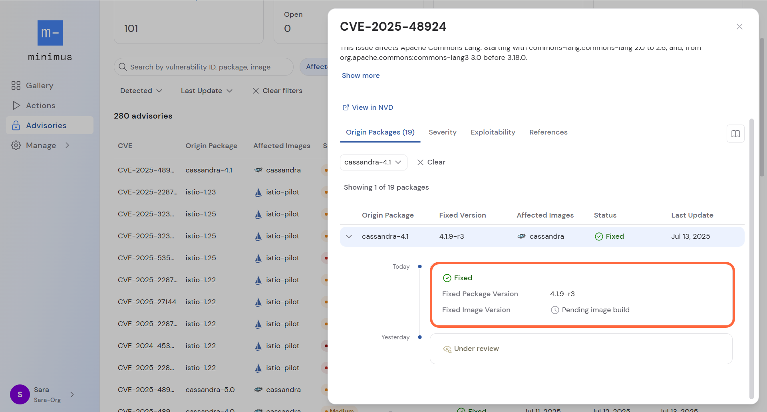Image resolution: width=767 pixels, height=412 pixels.
Task: Click the vulnerability search field
Action: tap(204, 67)
